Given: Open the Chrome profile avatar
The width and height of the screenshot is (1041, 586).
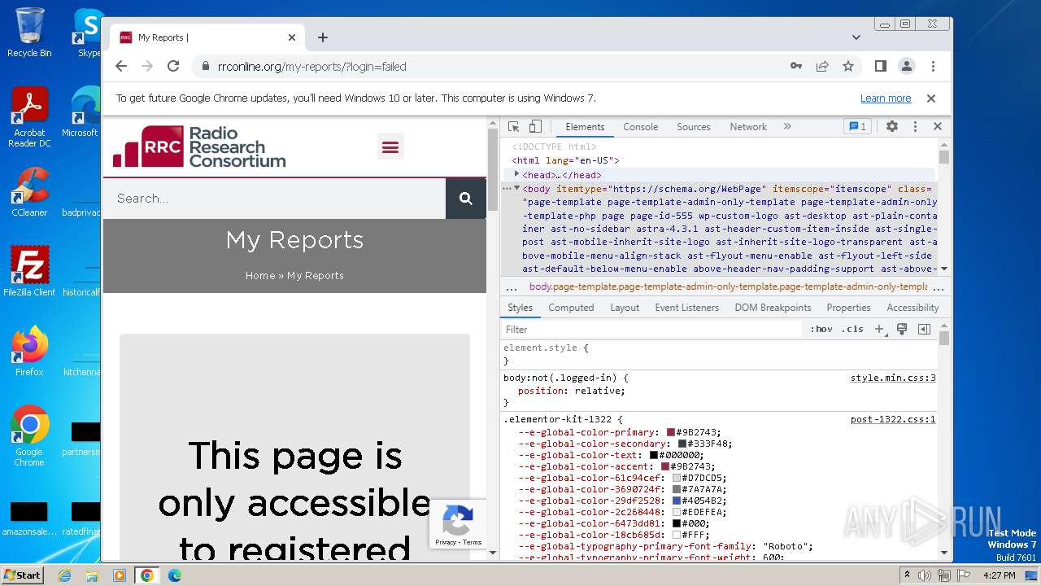Looking at the screenshot, I should [x=907, y=66].
